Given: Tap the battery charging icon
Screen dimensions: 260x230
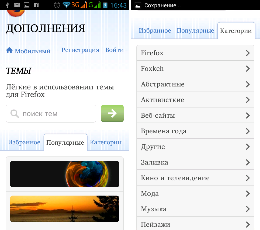Looking at the screenshot, I should click(105, 5).
